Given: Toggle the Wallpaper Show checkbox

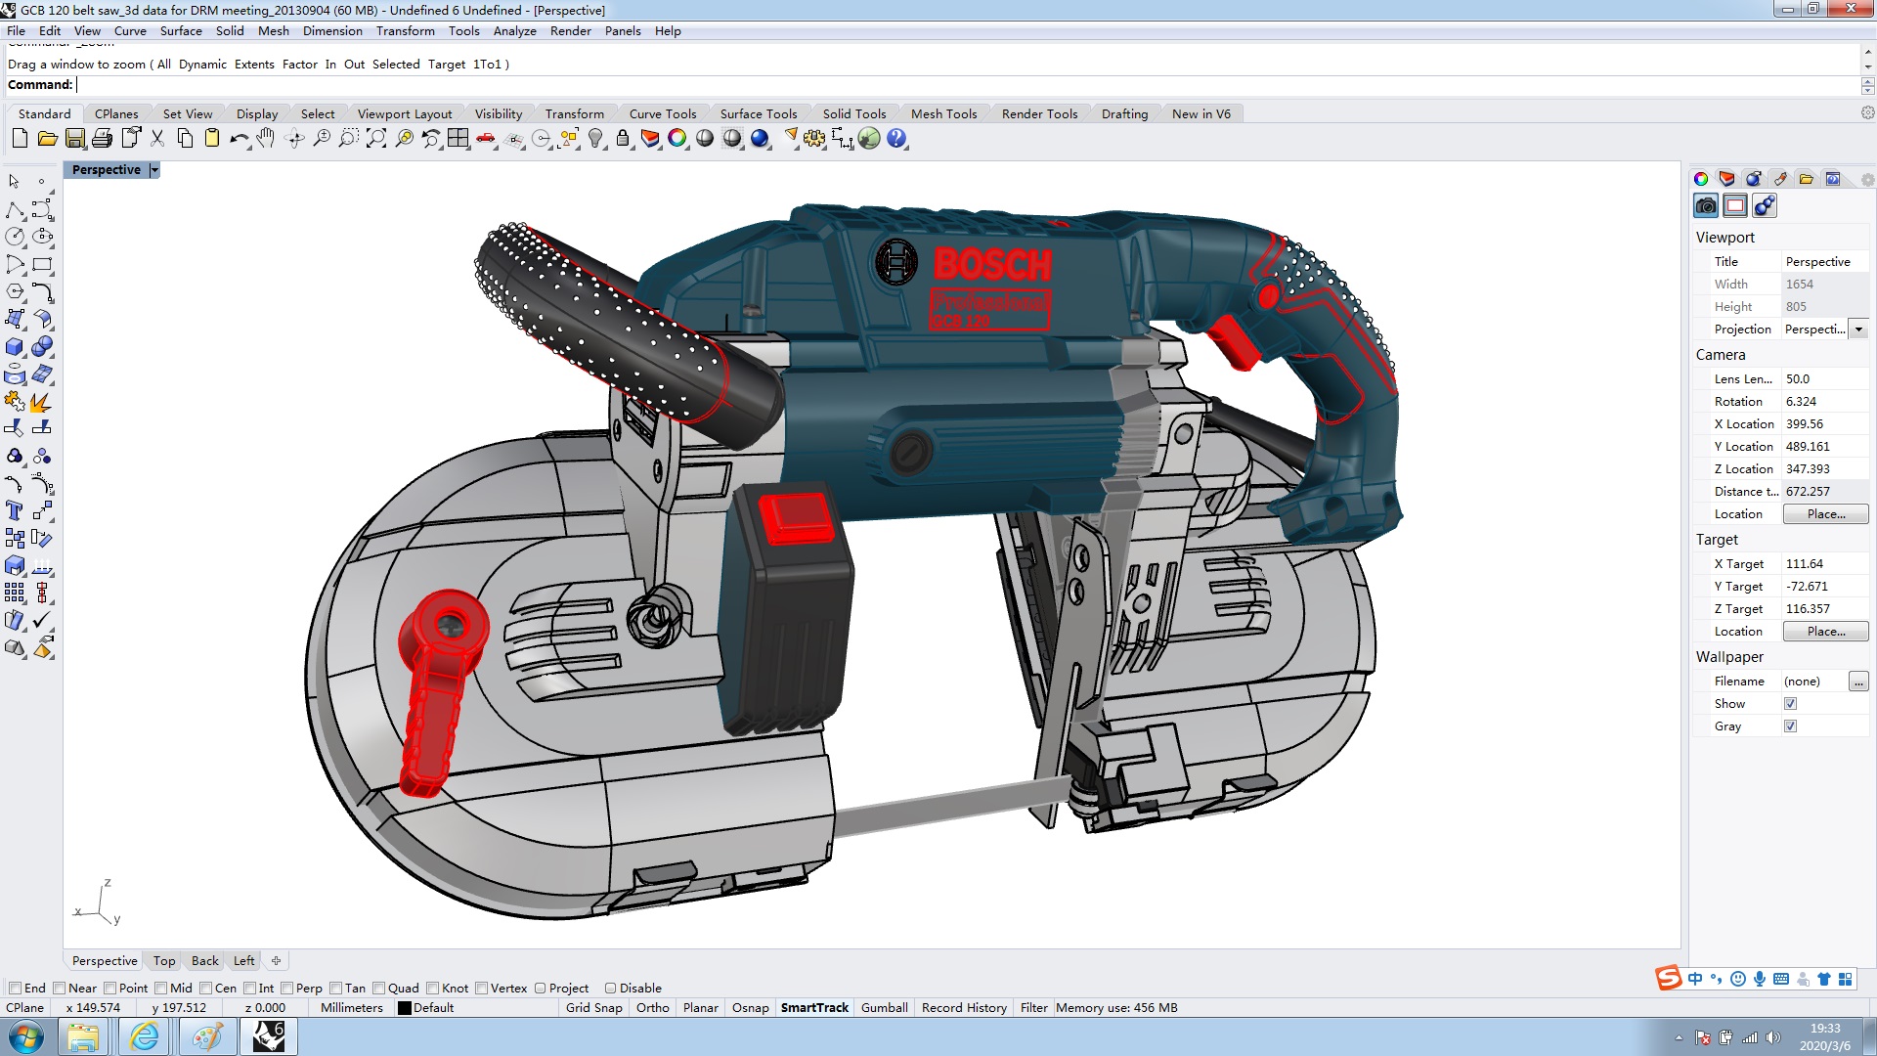Looking at the screenshot, I should coord(1790,704).
